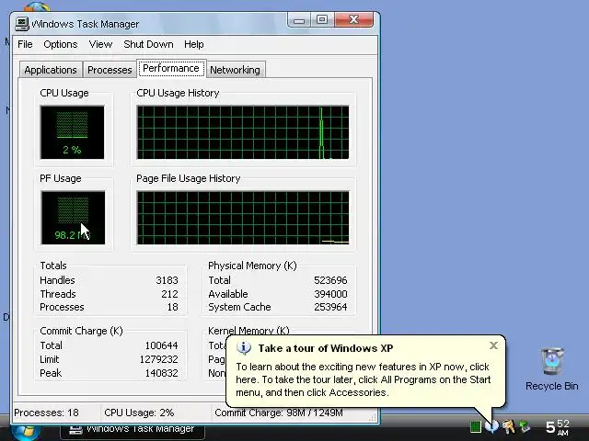The width and height of the screenshot is (589, 441).
Task: Click the Available value 394000
Action: click(330, 294)
